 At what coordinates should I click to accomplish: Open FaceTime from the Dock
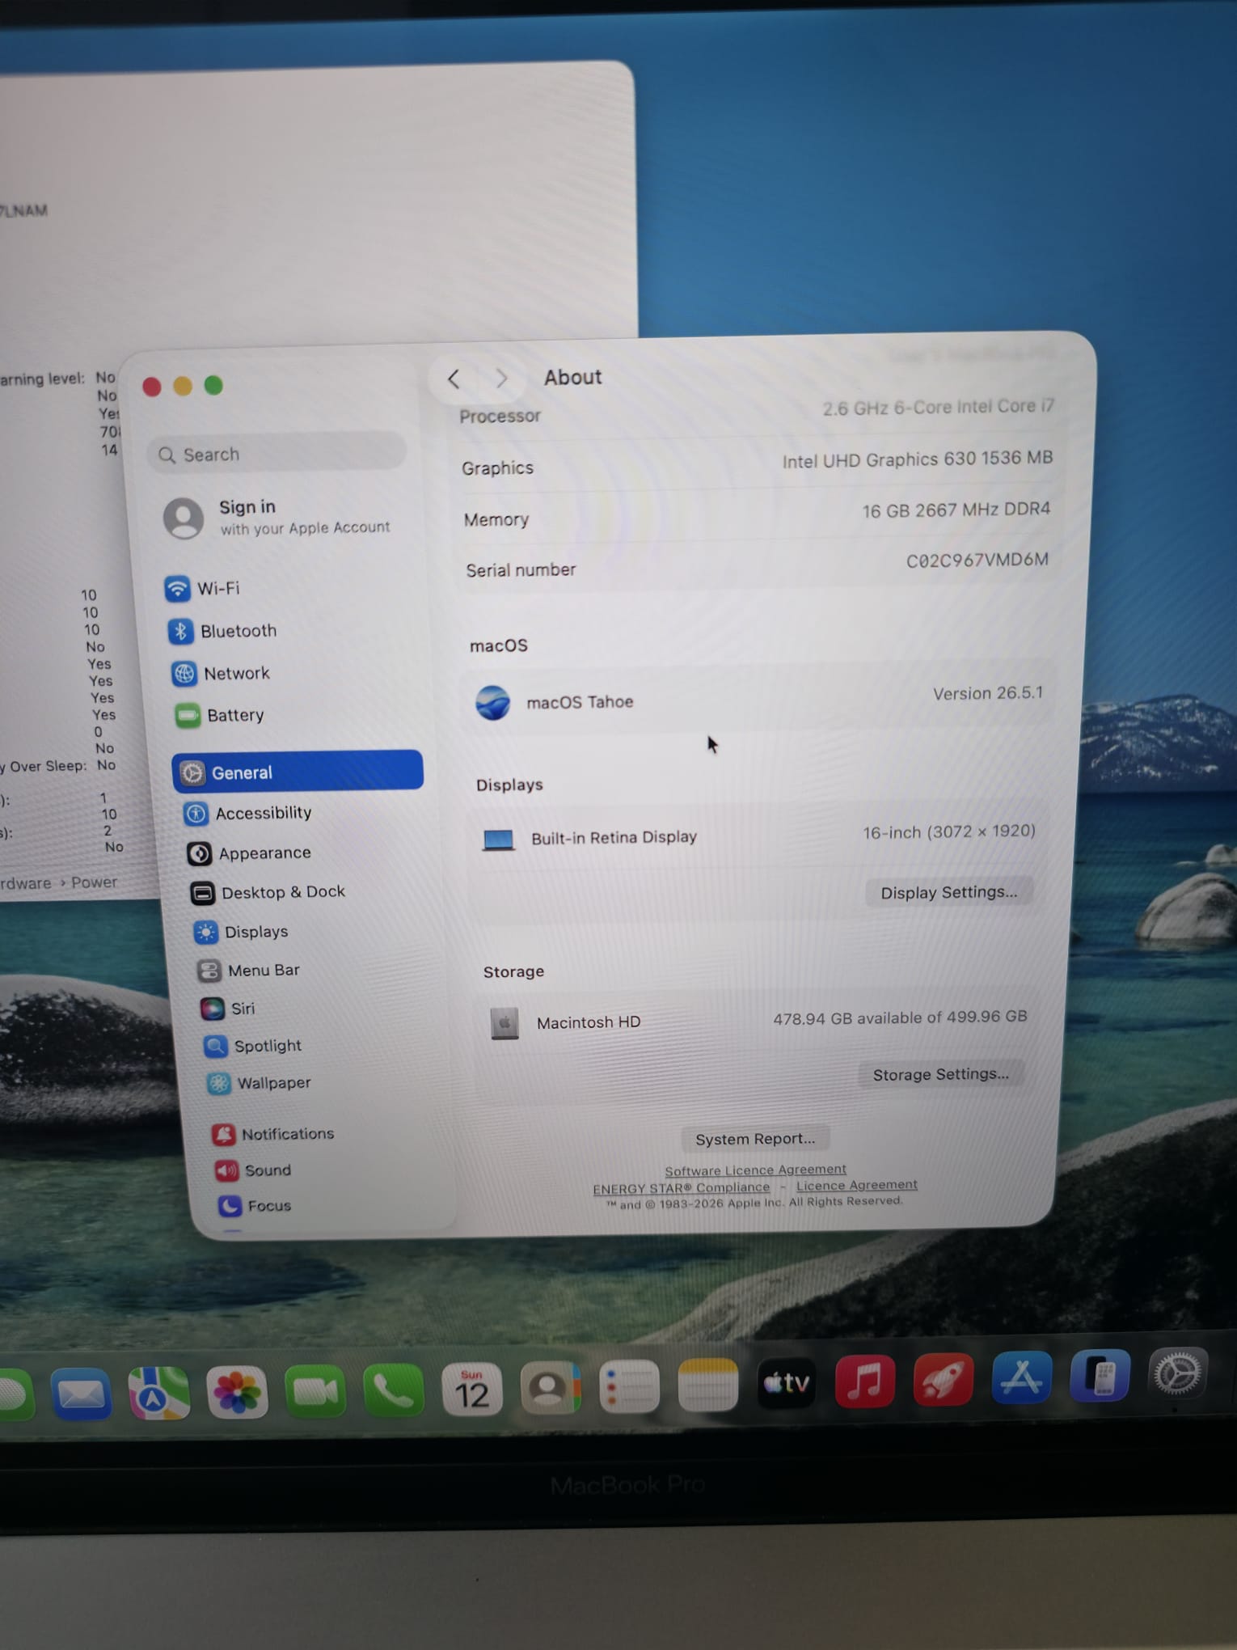[315, 1390]
